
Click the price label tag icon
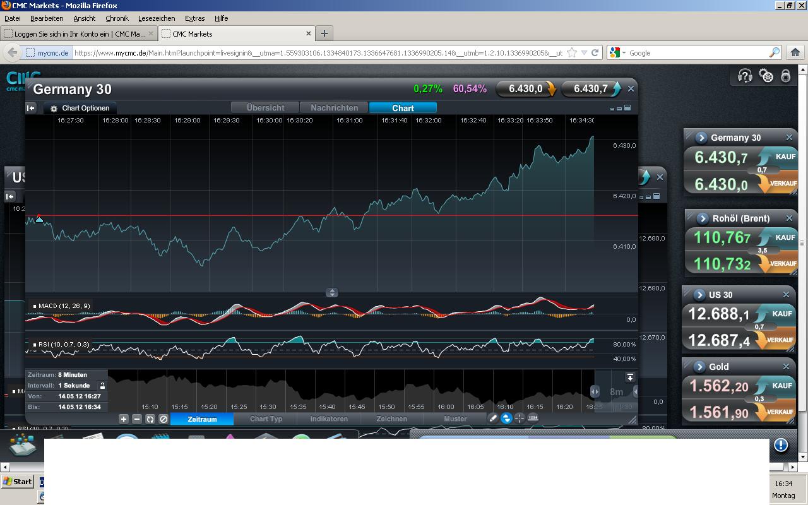[533, 418]
